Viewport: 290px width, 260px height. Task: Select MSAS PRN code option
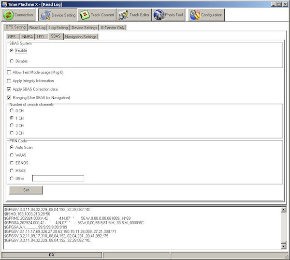click(x=12, y=170)
